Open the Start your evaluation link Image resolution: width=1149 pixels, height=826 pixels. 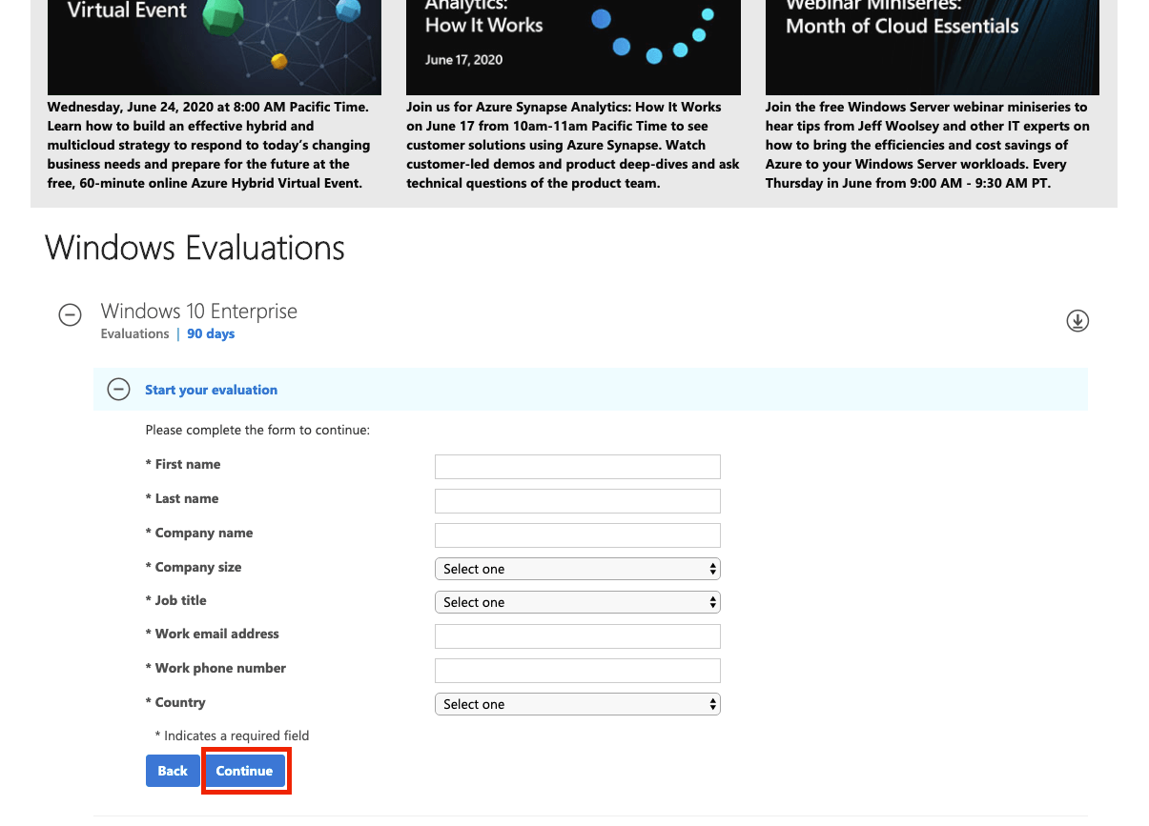[211, 390]
